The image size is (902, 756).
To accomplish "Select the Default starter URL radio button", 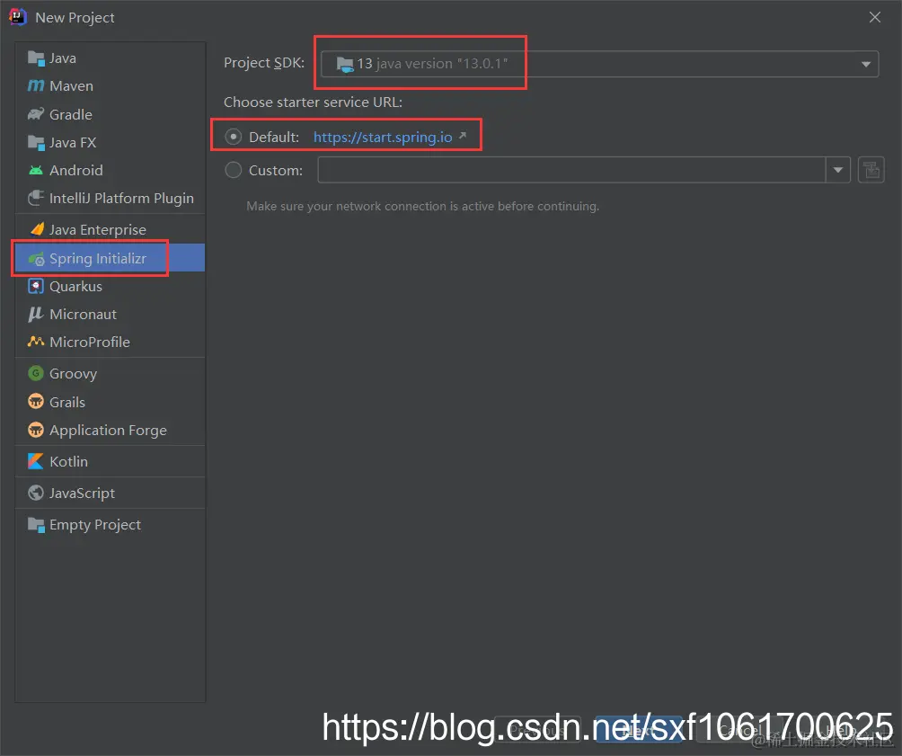I will coord(233,137).
